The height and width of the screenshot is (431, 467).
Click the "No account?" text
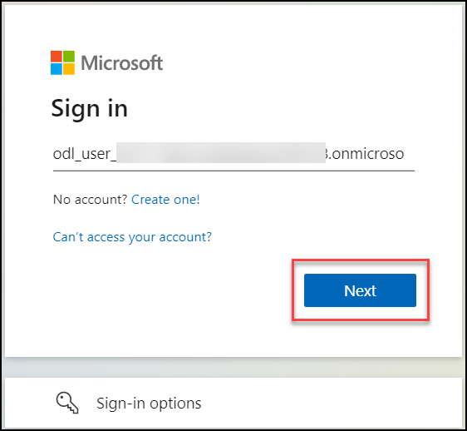pyautogui.click(x=91, y=200)
